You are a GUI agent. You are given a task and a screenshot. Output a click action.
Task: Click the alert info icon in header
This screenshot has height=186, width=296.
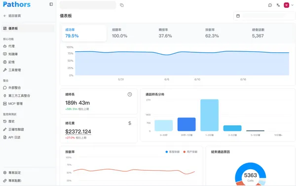point(270,5)
